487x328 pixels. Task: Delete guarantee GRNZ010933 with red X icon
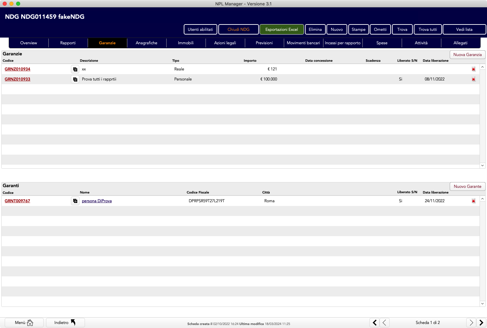(x=473, y=79)
